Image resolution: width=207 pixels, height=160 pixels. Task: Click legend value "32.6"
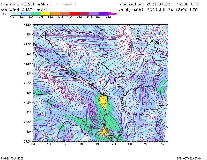tap(108, 17)
